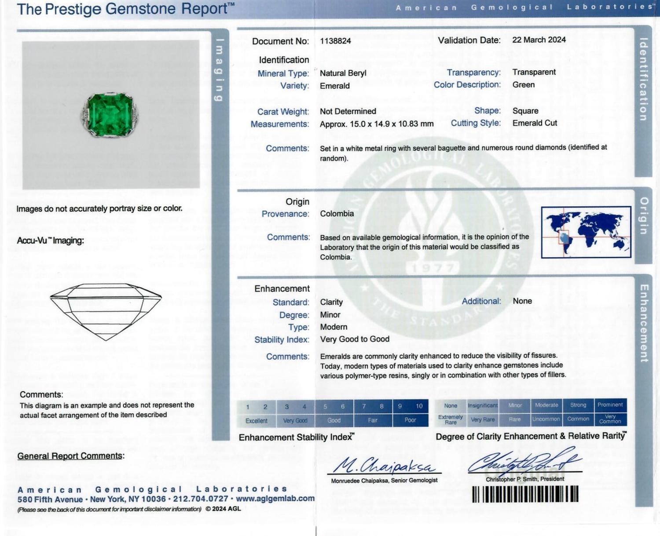The height and width of the screenshot is (536, 660).
Task: Click the barcode at bottom right
Action: 525,494
